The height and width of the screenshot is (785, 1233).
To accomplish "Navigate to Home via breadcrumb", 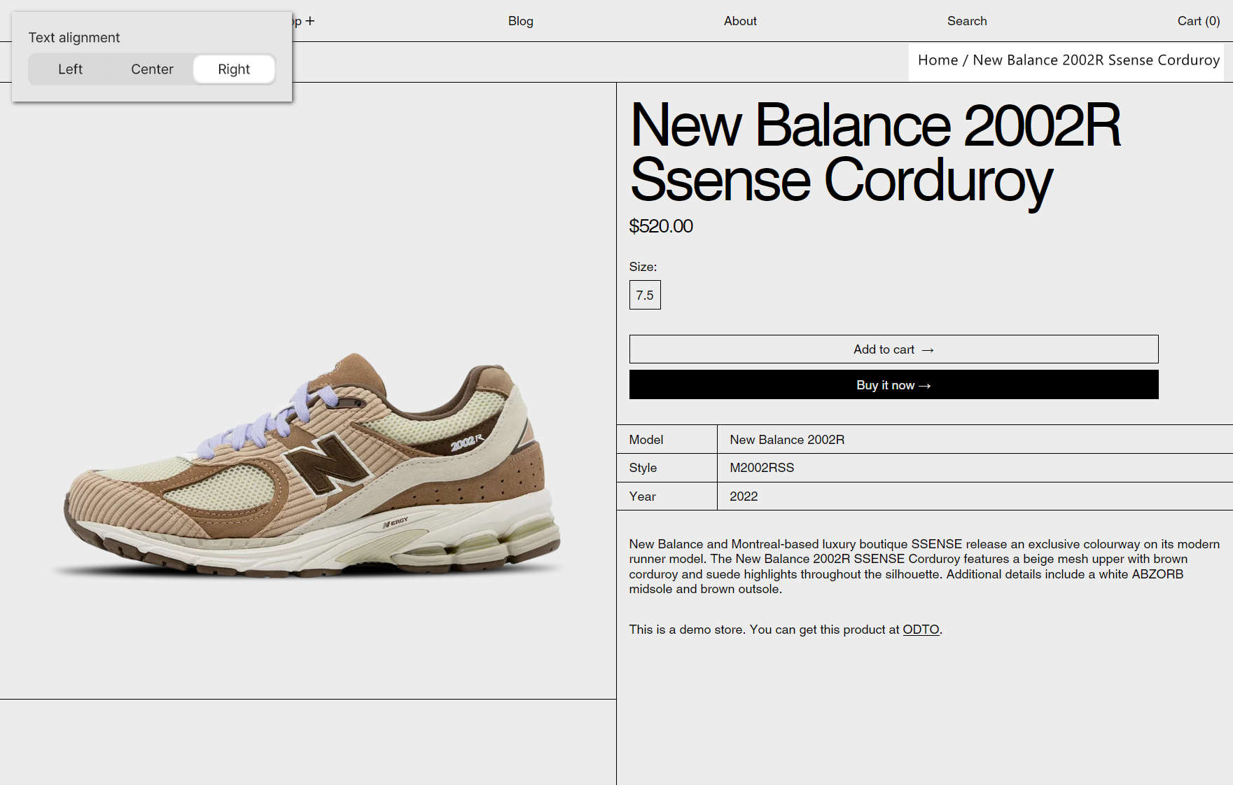I will (938, 60).
